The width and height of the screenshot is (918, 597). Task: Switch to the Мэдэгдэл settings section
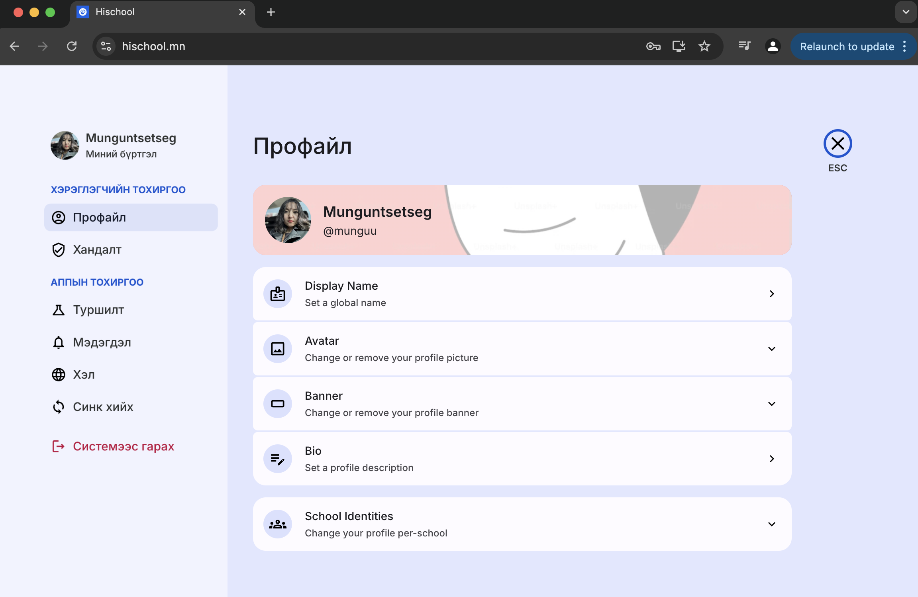[x=102, y=342]
